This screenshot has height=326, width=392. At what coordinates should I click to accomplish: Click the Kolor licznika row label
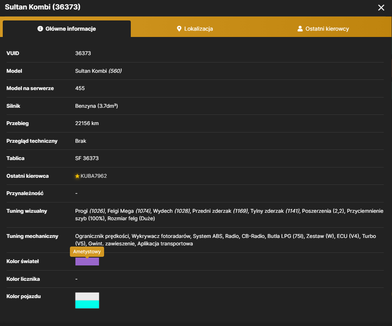(x=23, y=279)
